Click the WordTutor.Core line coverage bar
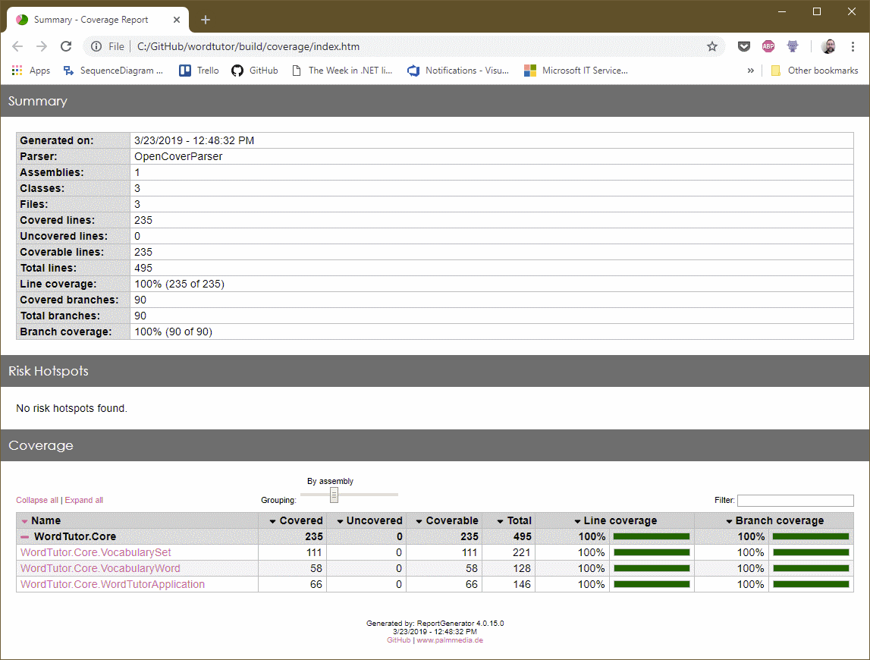This screenshot has height=660, width=870. 652,537
